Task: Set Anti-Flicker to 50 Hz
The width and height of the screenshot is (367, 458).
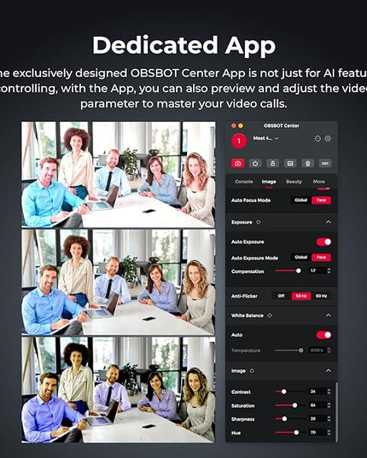Action: coord(301,296)
